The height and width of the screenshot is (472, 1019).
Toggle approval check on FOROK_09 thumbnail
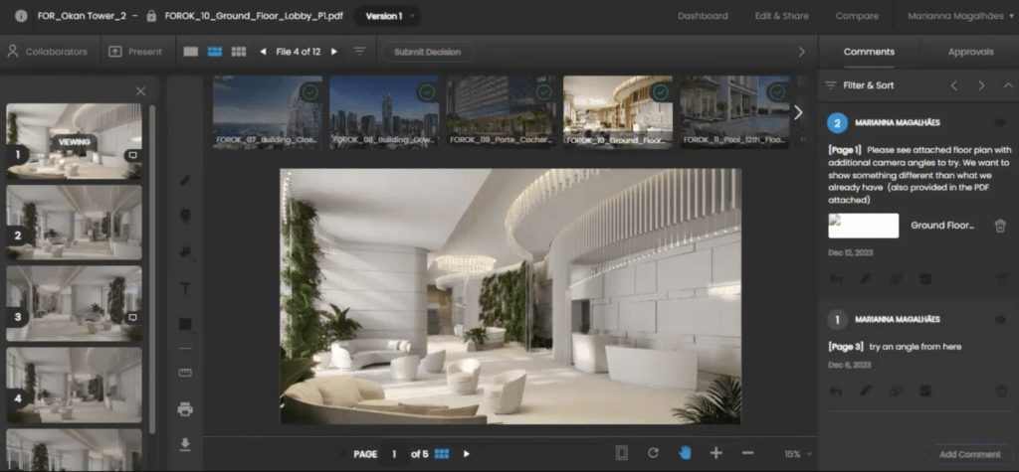pos(544,92)
